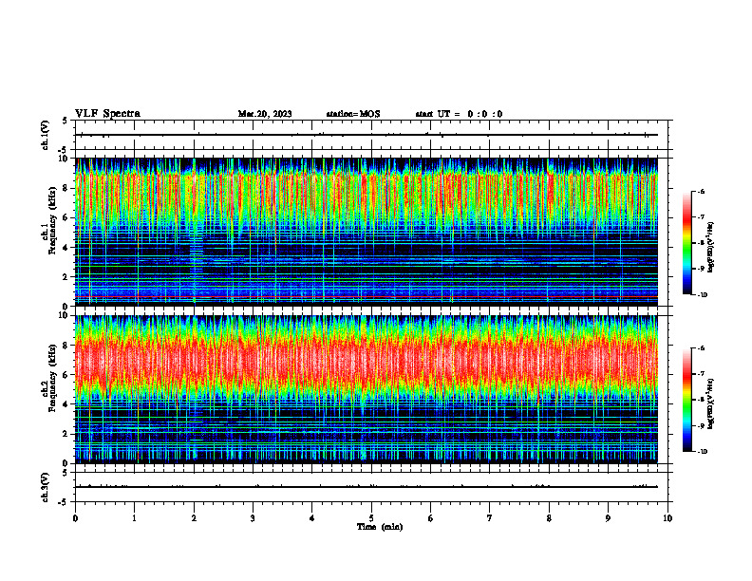Image resolution: width=752 pixels, height=581 pixels.
Task: Click the "10" kHz tick of ch.1 spectrogram
Action: point(65,159)
